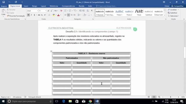186x104 pixels.
Task: Open the Arquivo tab
Action: click(4, 6)
